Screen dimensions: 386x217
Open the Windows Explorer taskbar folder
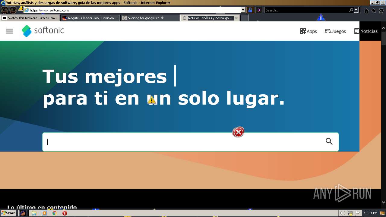(34, 213)
